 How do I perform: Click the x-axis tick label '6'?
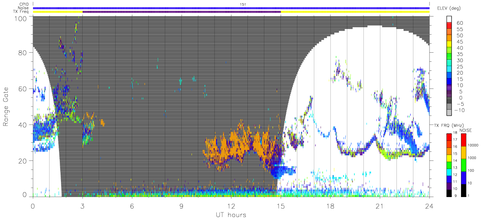tap(132, 206)
